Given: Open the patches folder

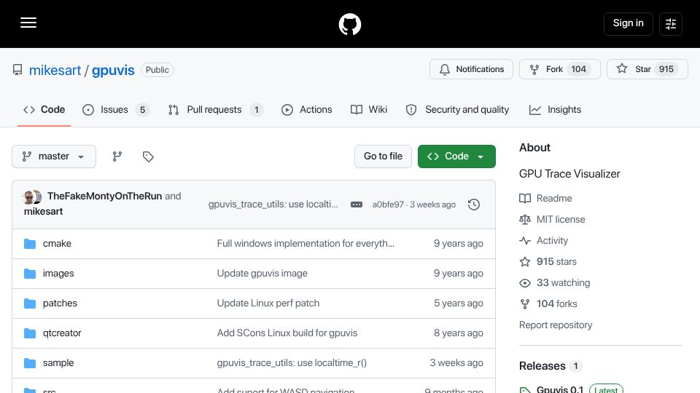Looking at the screenshot, I should point(60,303).
